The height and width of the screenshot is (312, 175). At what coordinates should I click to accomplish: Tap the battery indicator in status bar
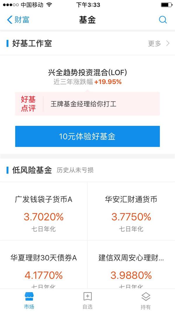[167, 5]
